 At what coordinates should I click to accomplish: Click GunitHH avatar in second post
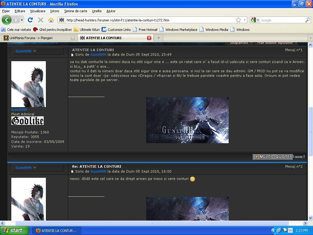[28, 199]
